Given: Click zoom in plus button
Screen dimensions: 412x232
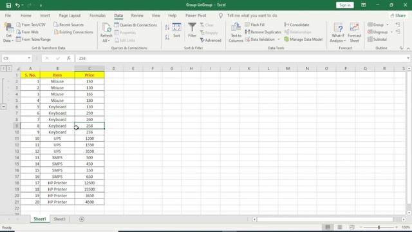Looking at the screenshot, I should 397,227.
